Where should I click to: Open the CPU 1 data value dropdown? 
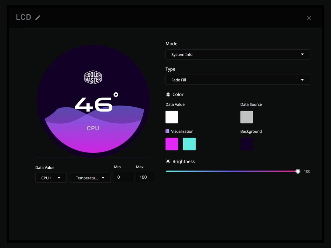click(51, 178)
